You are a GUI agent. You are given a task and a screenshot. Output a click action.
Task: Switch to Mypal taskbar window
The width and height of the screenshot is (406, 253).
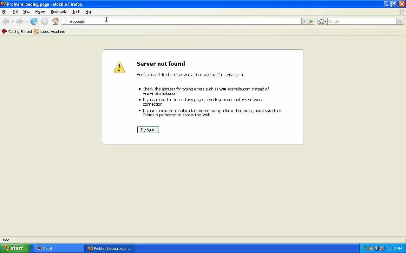tap(59, 248)
